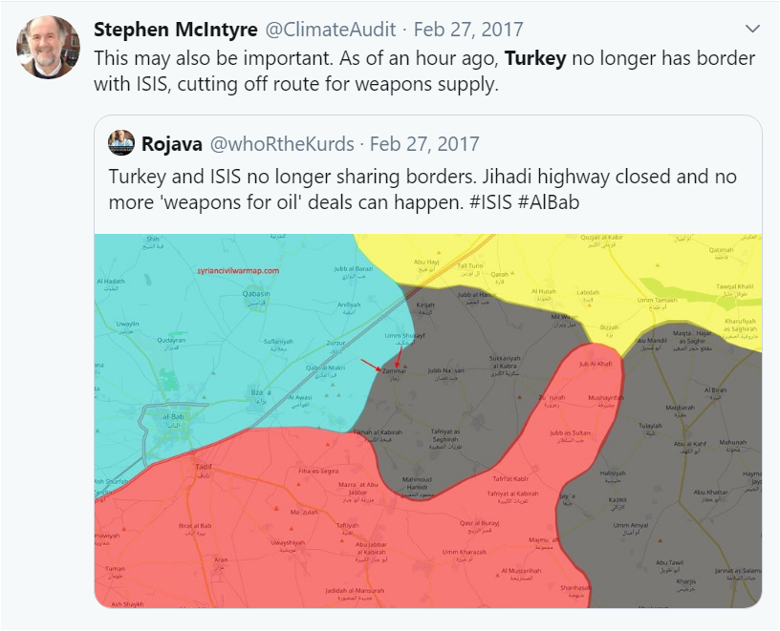Click the Tadif town label on map
The width and height of the screenshot is (780, 631).
[x=204, y=470]
